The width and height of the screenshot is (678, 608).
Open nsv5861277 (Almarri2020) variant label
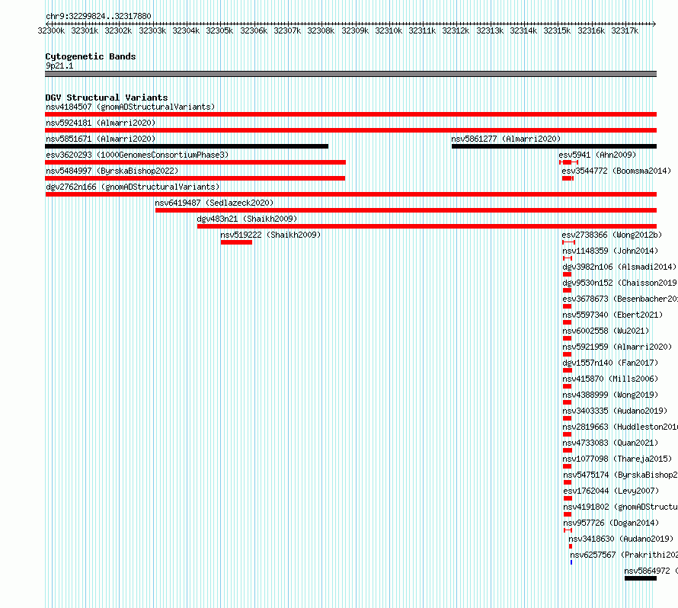(506, 139)
